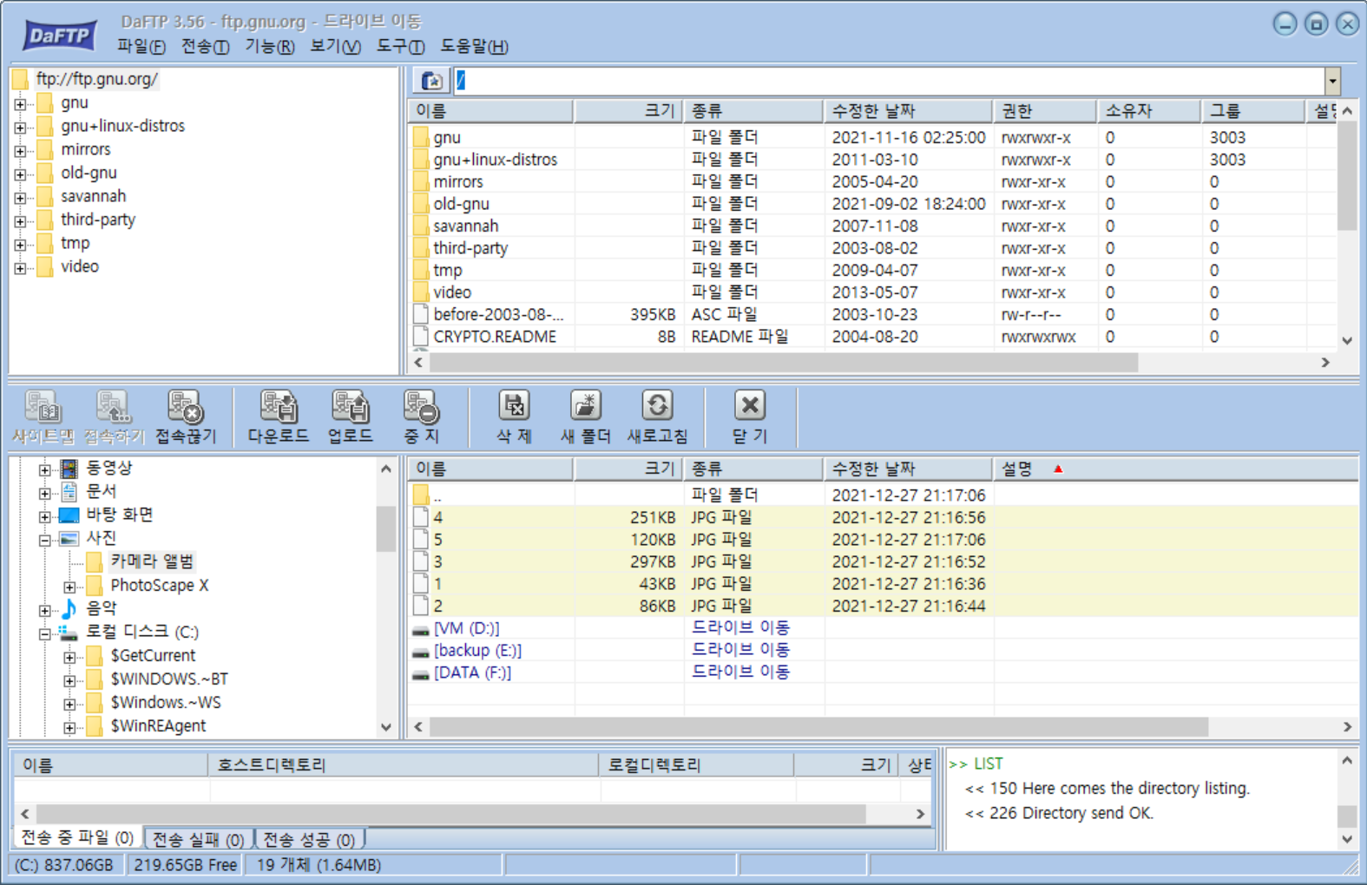Select the CRYPTO.README file icon

[x=421, y=337]
